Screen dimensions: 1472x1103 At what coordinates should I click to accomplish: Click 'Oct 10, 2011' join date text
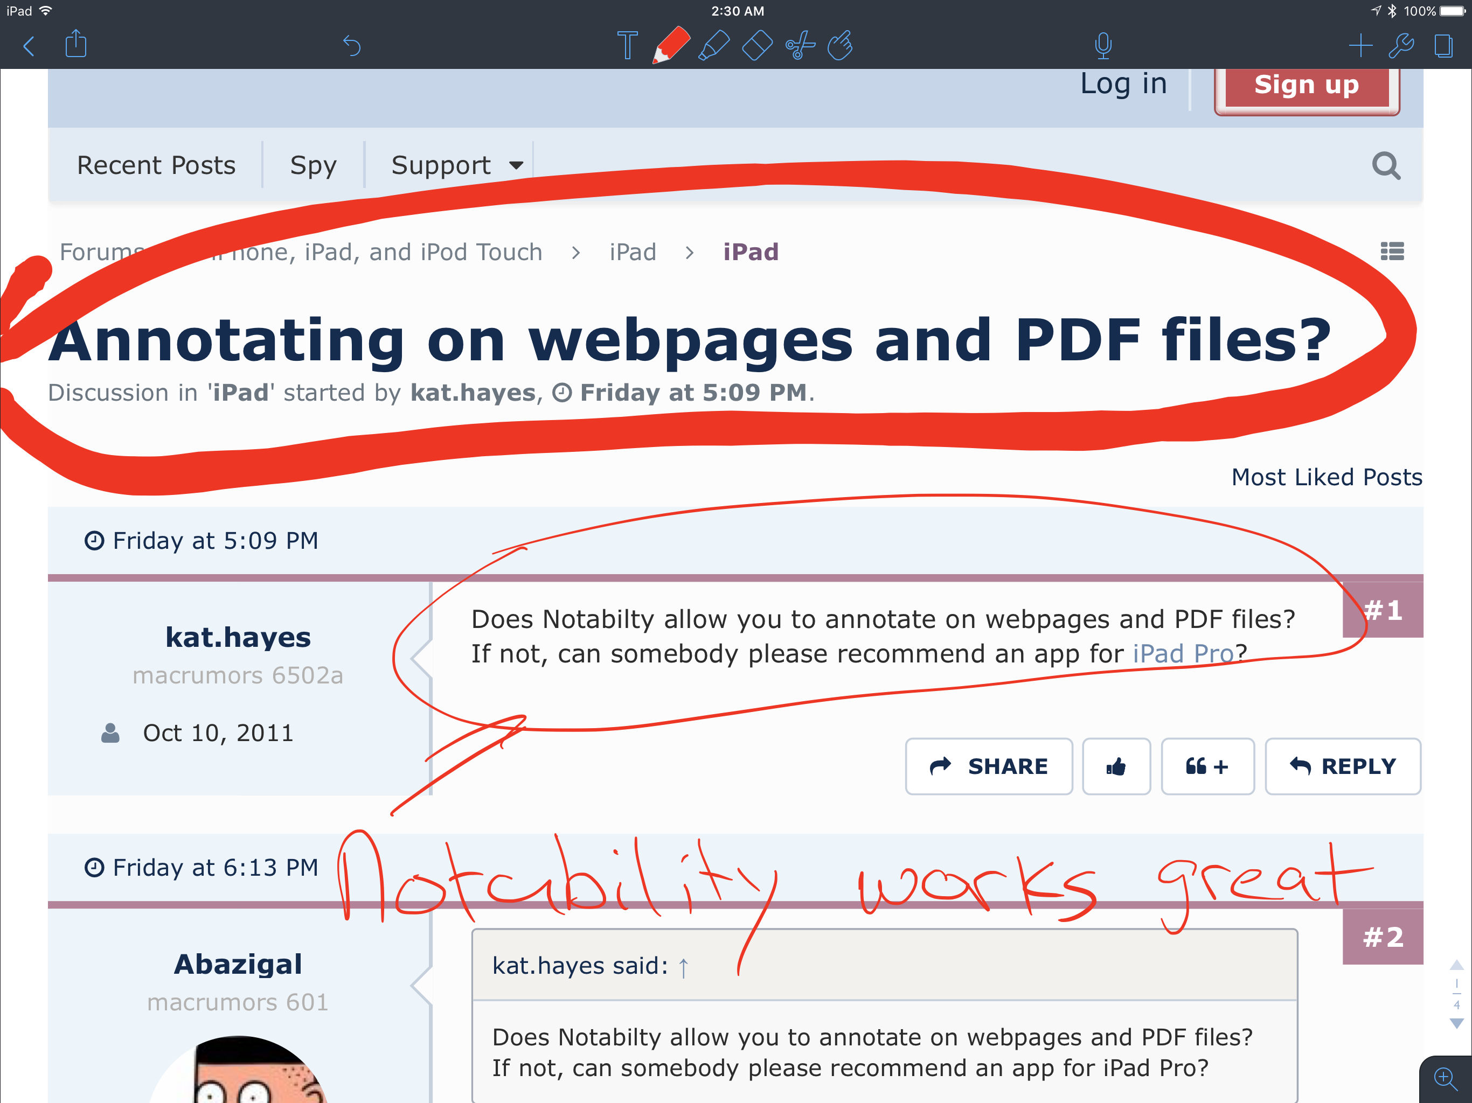coord(218,733)
